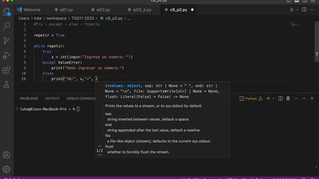Click 'repetir = True' code line
Image resolution: width=319 pixels, height=179 pixels.
[x=49, y=35]
